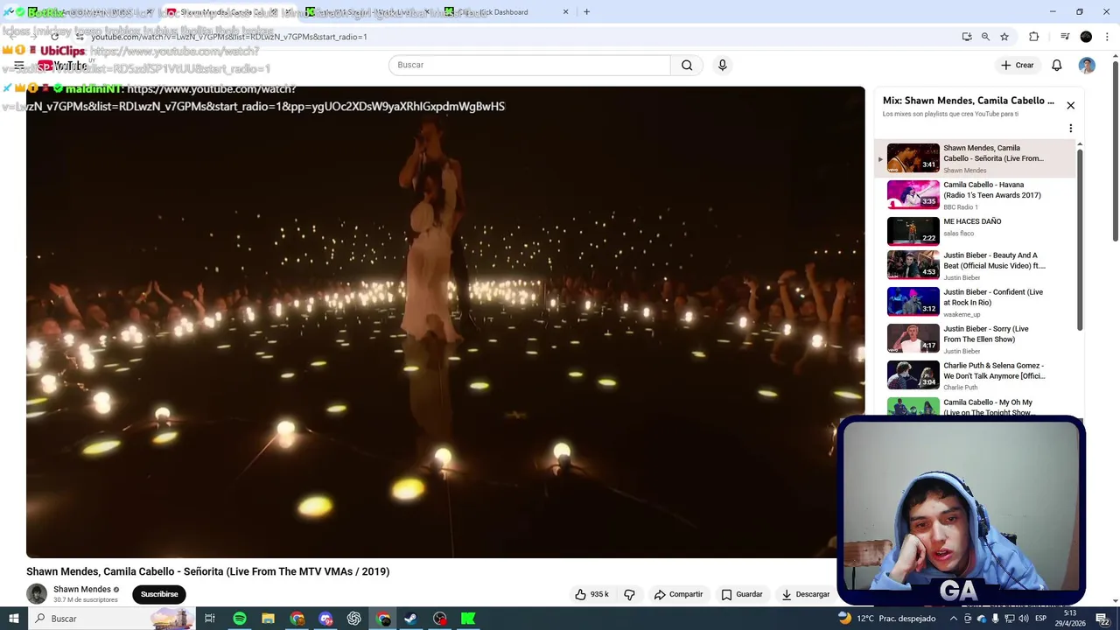1120x630 pixels.
Task: Click the Compartir share button
Action: (x=678, y=594)
